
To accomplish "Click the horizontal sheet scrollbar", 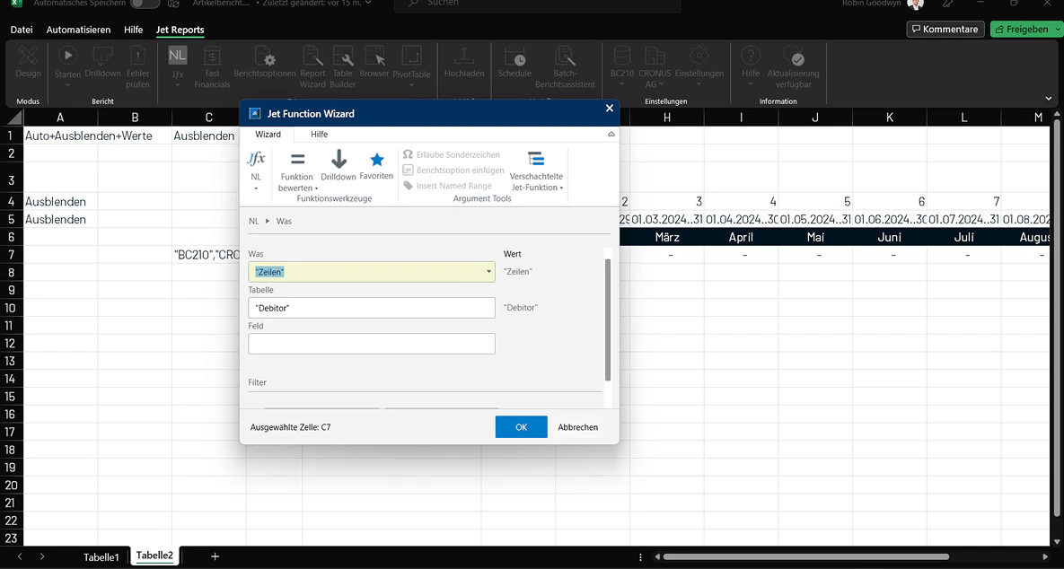I will tap(806, 557).
